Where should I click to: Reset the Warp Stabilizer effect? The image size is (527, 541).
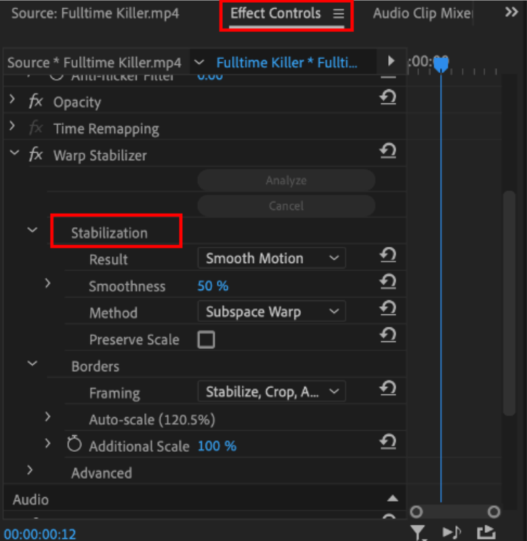coord(387,151)
